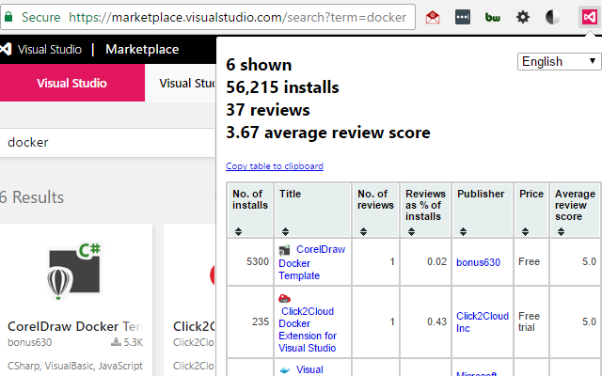Select the pink Visual Studio tab
Screen dimensions: 602x376
pyautogui.click(x=72, y=83)
